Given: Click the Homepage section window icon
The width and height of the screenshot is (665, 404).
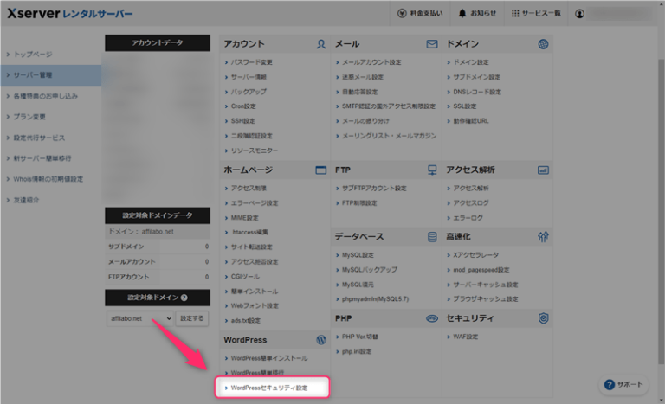Looking at the screenshot, I should pos(321,170).
